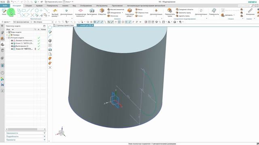The image size is (259, 145).
Task: Click the Datum Plane (Координатная плоскость) icon
Action: pyautogui.click(x=81, y=10)
